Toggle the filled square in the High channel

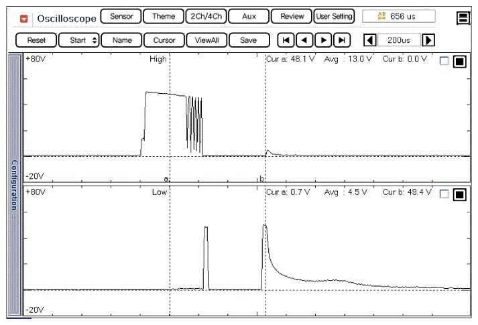click(x=459, y=62)
